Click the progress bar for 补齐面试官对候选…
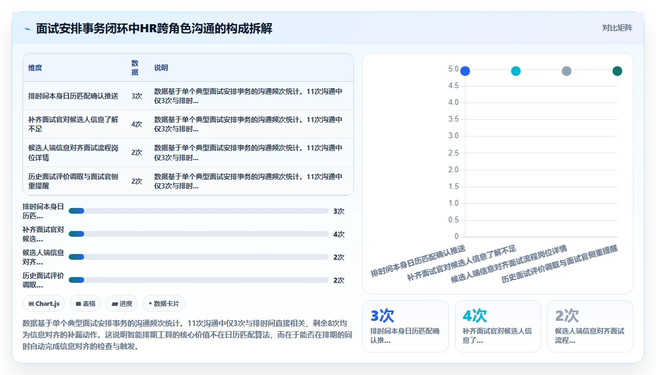The image size is (656, 375). (198, 234)
